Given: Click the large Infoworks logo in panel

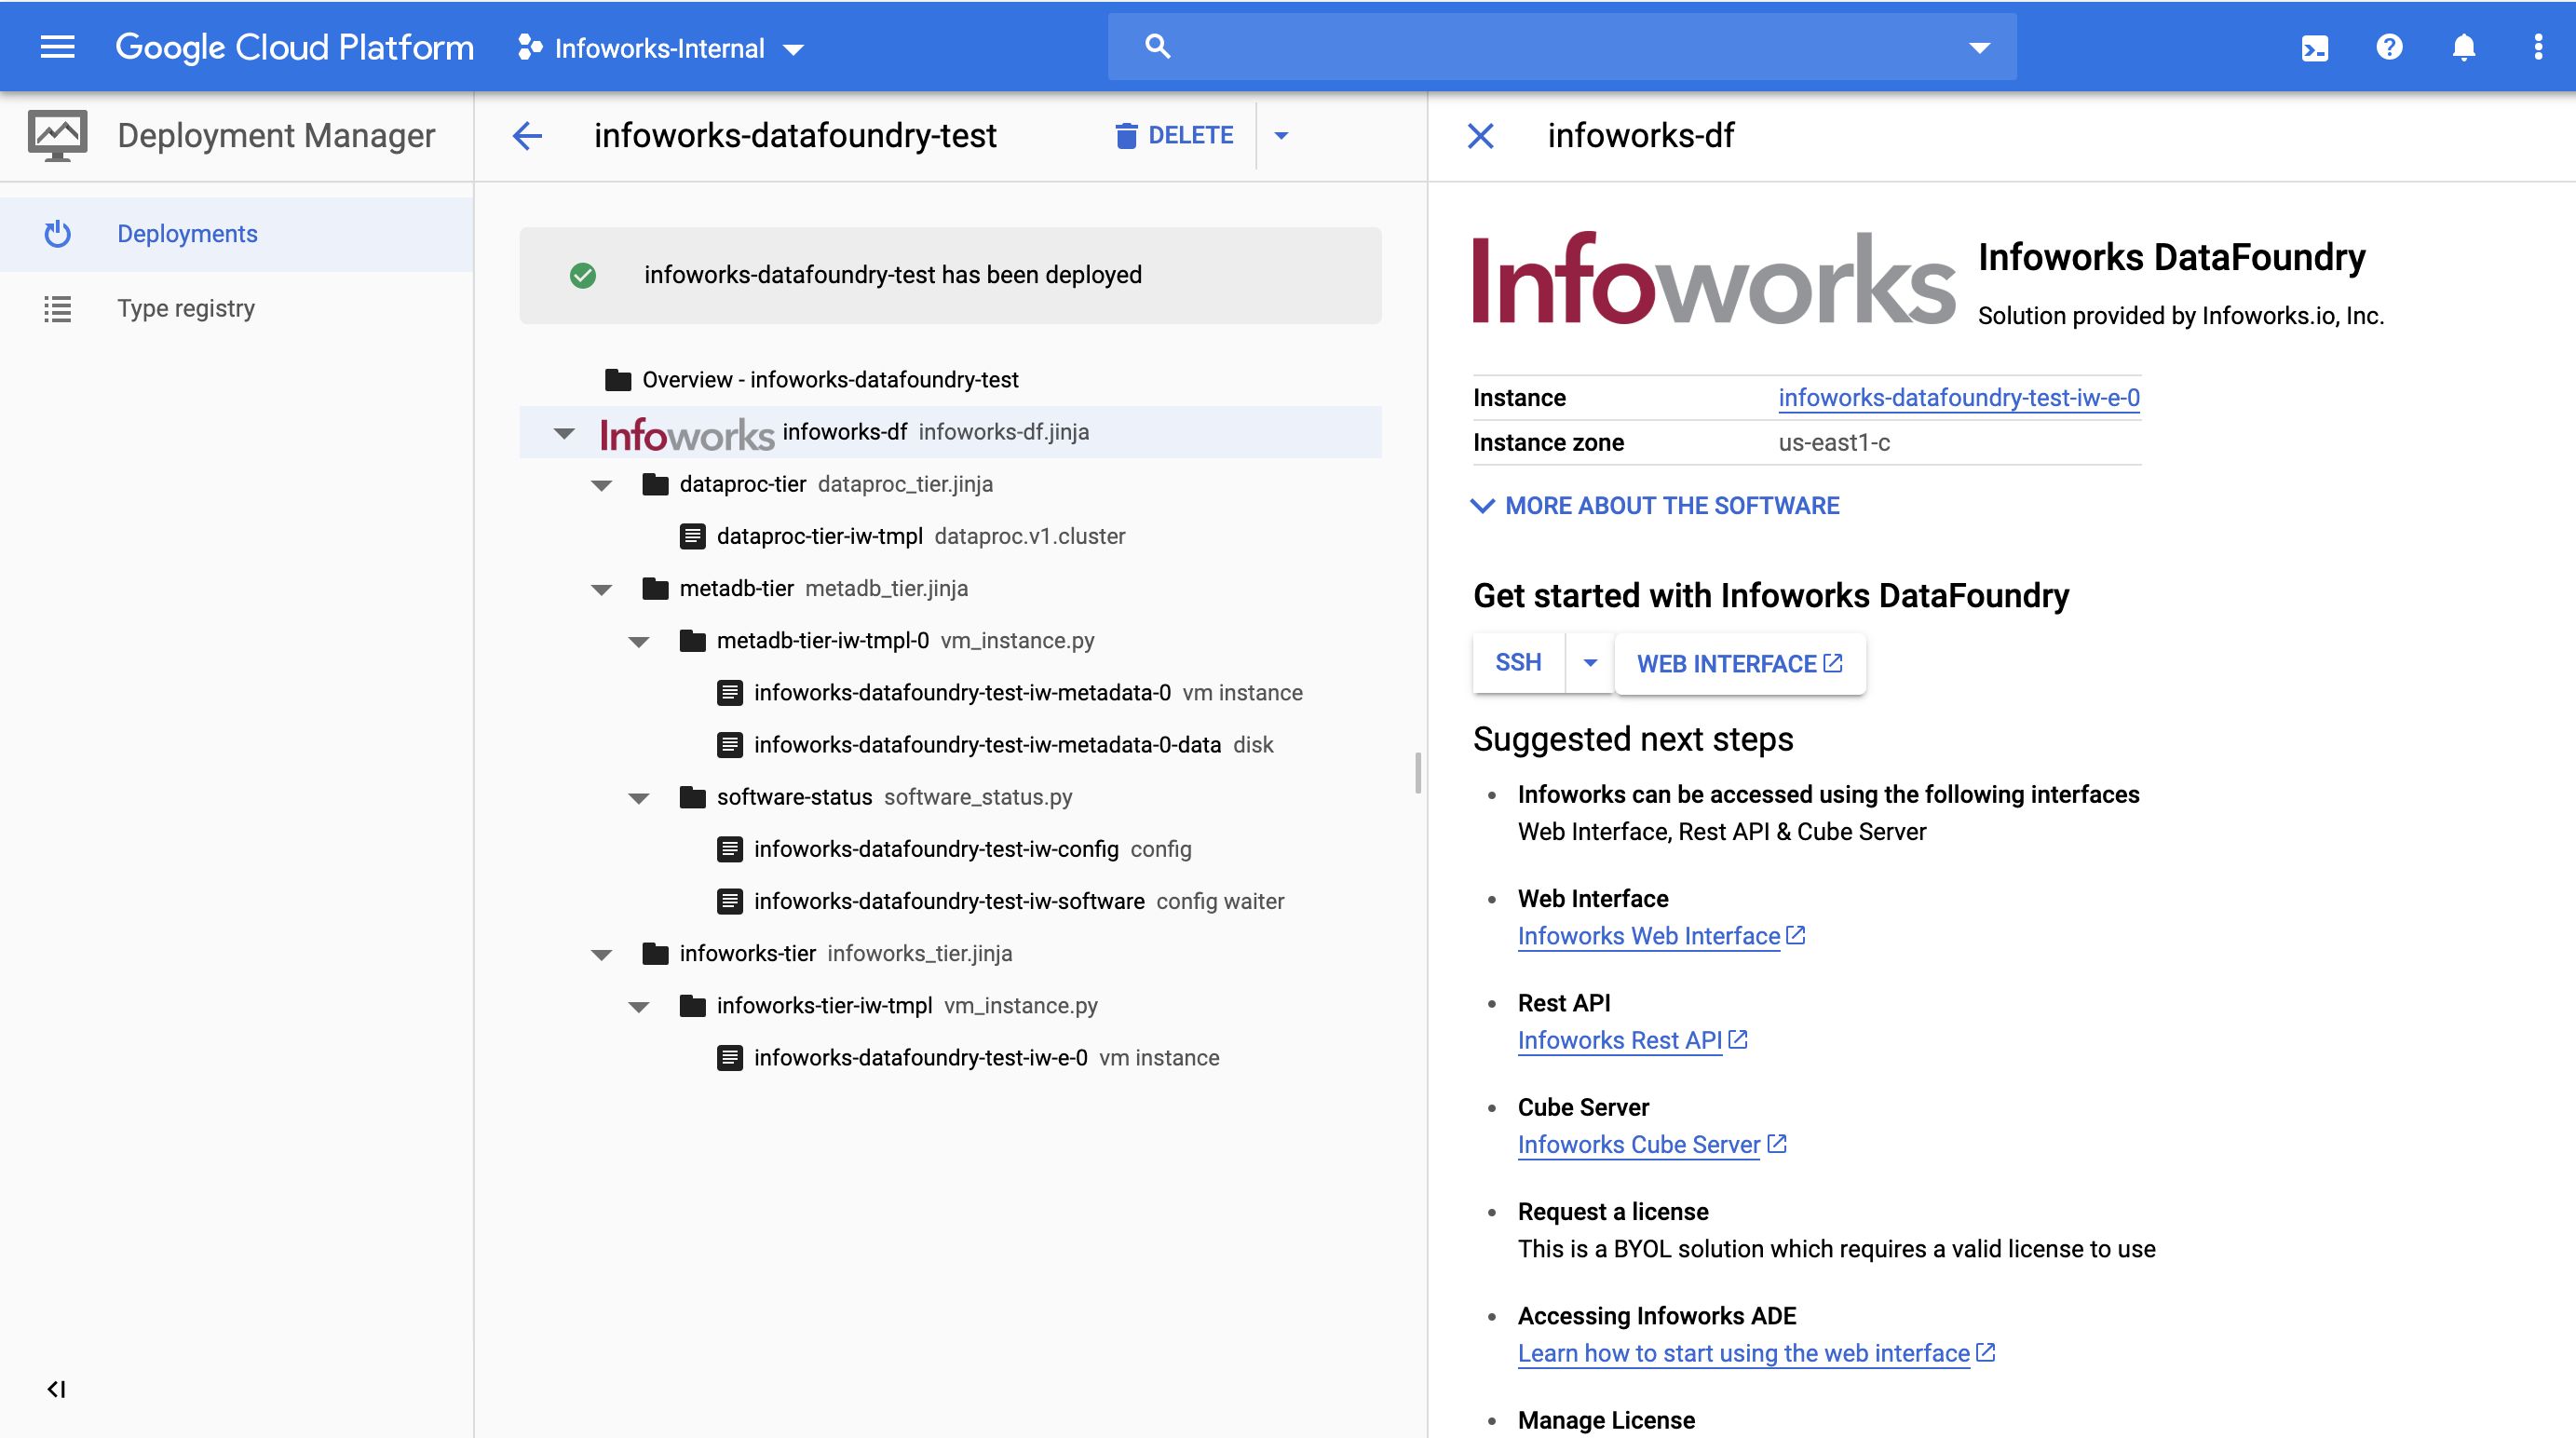Looking at the screenshot, I should click(1713, 279).
